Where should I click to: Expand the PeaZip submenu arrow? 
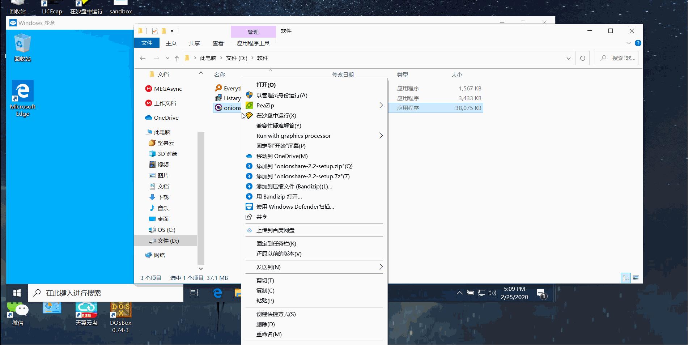coord(381,105)
